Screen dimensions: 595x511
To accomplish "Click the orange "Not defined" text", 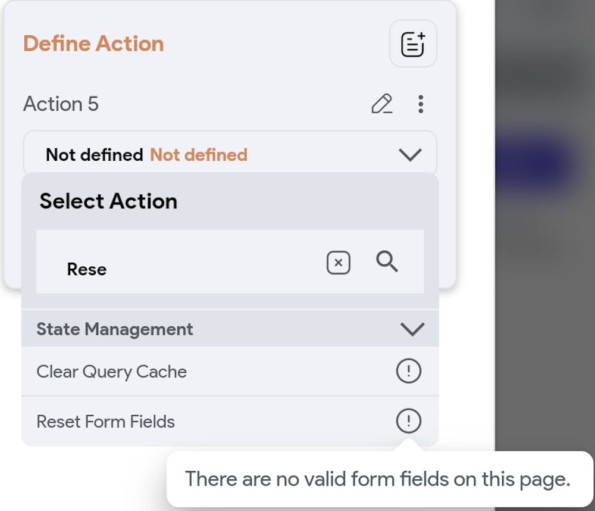I will click(198, 155).
